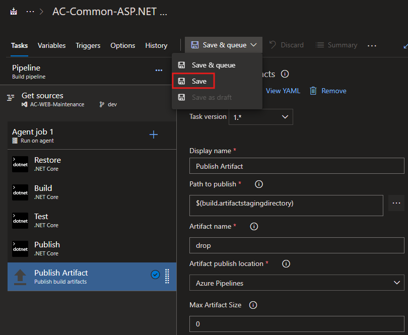Click the Path to publish input field

(x=286, y=206)
